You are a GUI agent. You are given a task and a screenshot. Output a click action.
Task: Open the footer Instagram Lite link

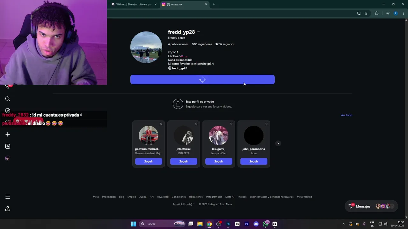pos(214,197)
